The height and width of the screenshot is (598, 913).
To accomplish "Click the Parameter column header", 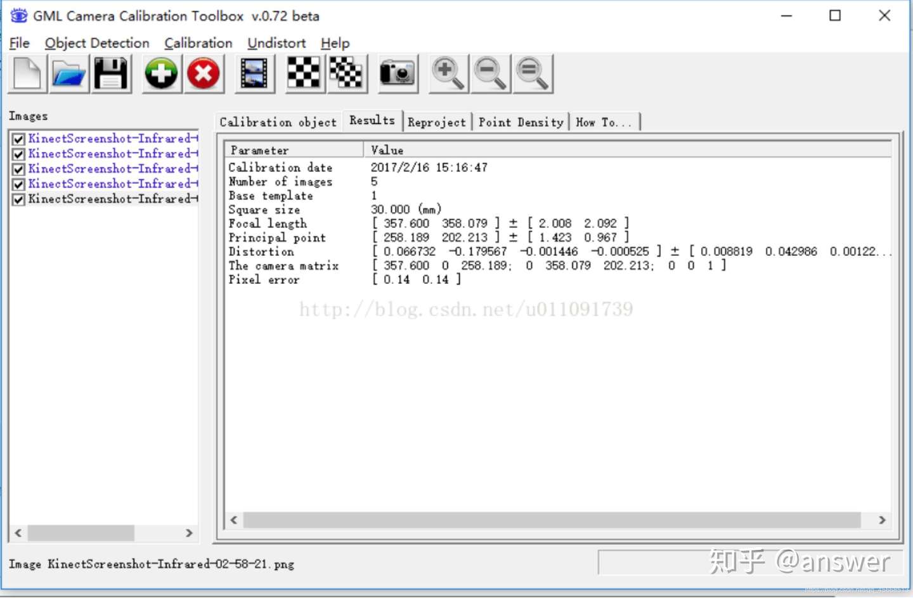I will (x=294, y=150).
